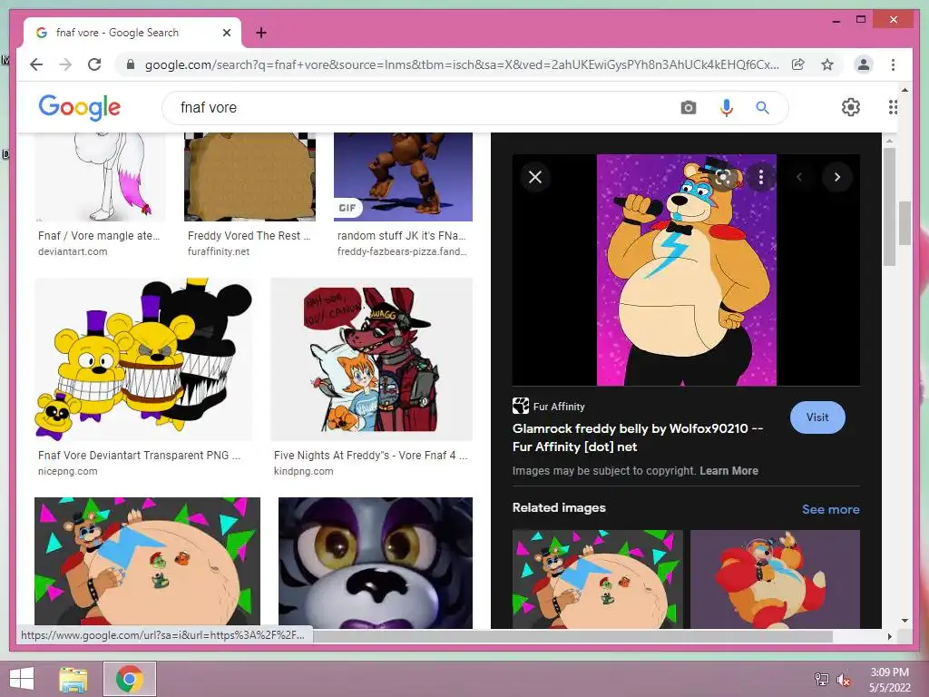Open the 'Five Nights At Freddy's - Vore Fnaf 4' thumbnail
This screenshot has width=929, height=697.
click(x=371, y=359)
